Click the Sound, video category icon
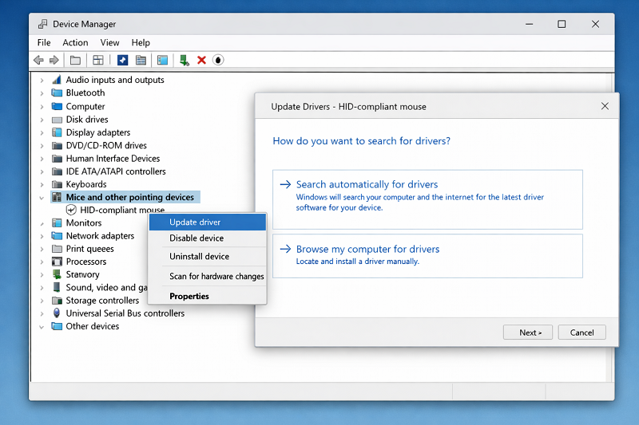This screenshot has height=425, width=639. [57, 287]
